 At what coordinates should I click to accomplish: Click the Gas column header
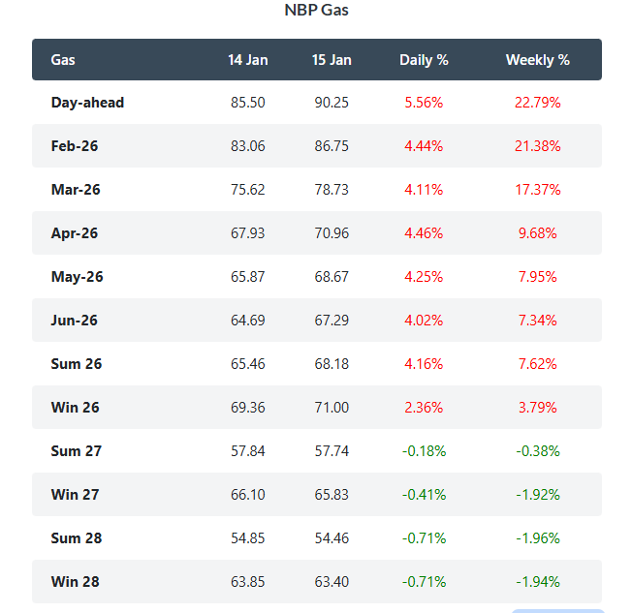click(x=63, y=60)
